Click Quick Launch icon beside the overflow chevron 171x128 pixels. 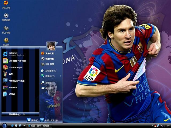click(x=20, y=126)
